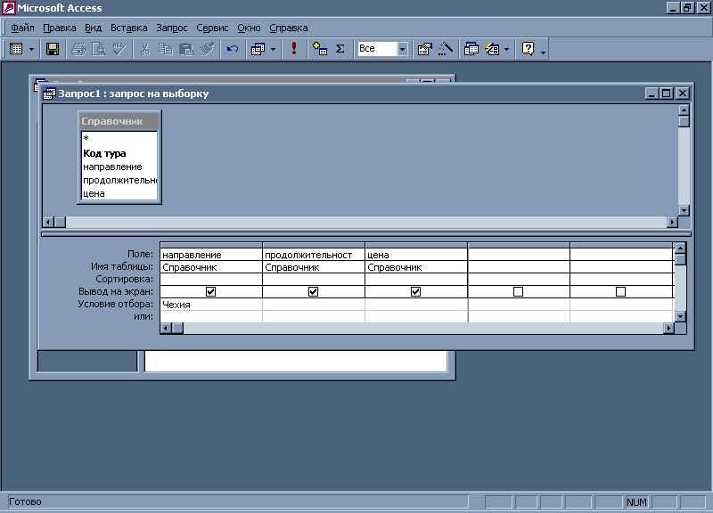Open the Справка menu
Screen dimensions: 713x513
[x=289, y=28]
